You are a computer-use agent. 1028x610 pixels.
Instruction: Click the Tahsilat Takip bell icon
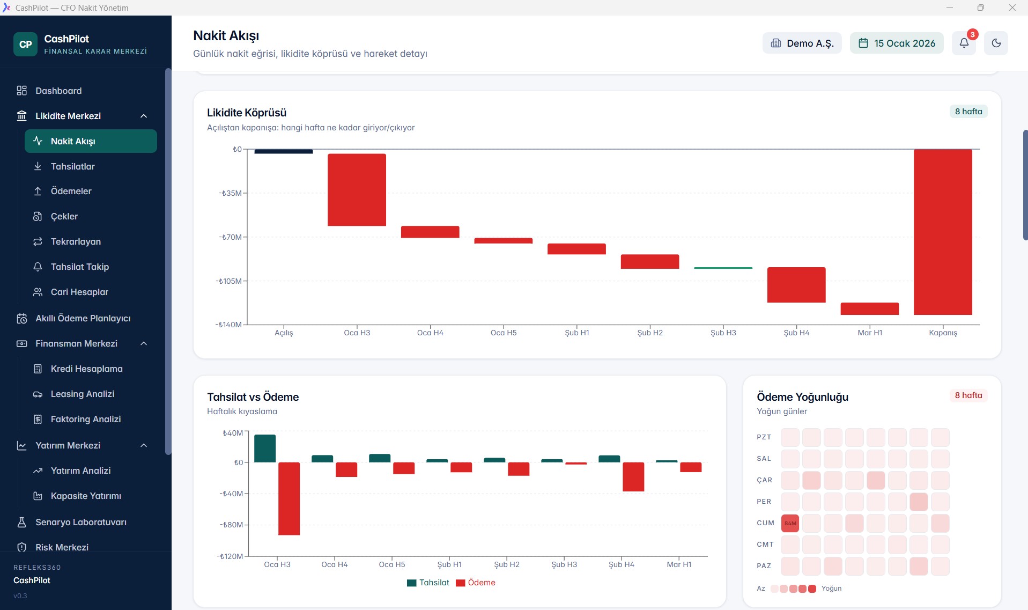(x=38, y=267)
